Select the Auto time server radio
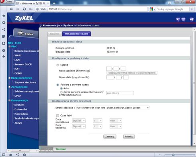 (x=61, y=88)
